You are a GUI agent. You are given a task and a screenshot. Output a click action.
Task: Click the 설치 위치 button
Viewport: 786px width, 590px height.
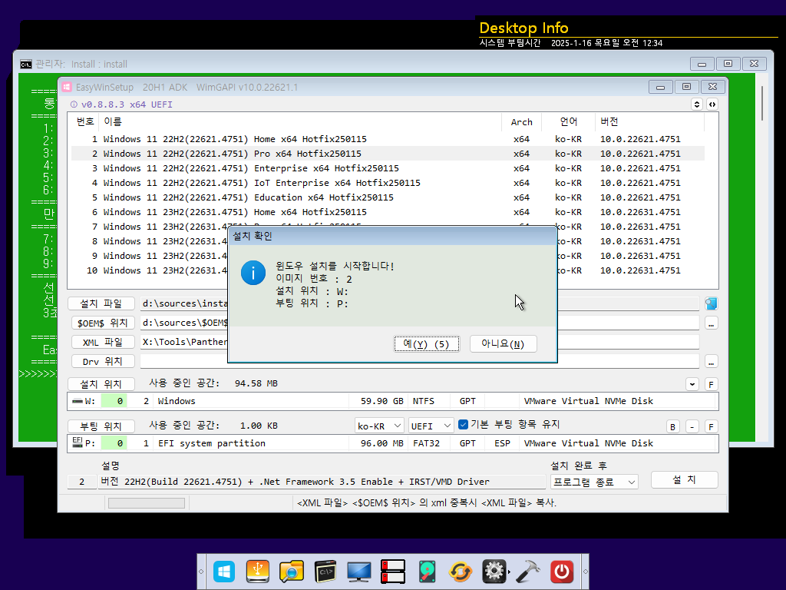pyautogui.click(x=101, y=384)
